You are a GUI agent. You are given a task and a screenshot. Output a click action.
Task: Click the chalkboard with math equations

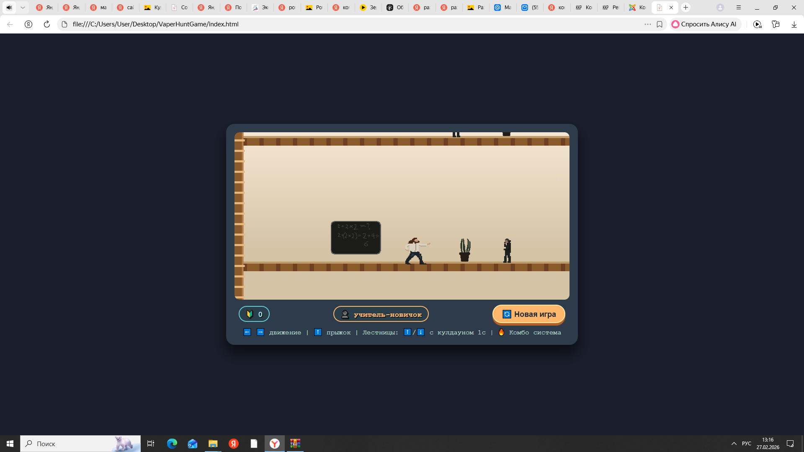pos(356,238)
